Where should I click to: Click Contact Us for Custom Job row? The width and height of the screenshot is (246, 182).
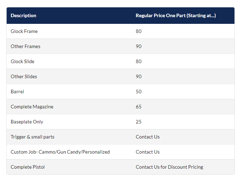(147, 152)
